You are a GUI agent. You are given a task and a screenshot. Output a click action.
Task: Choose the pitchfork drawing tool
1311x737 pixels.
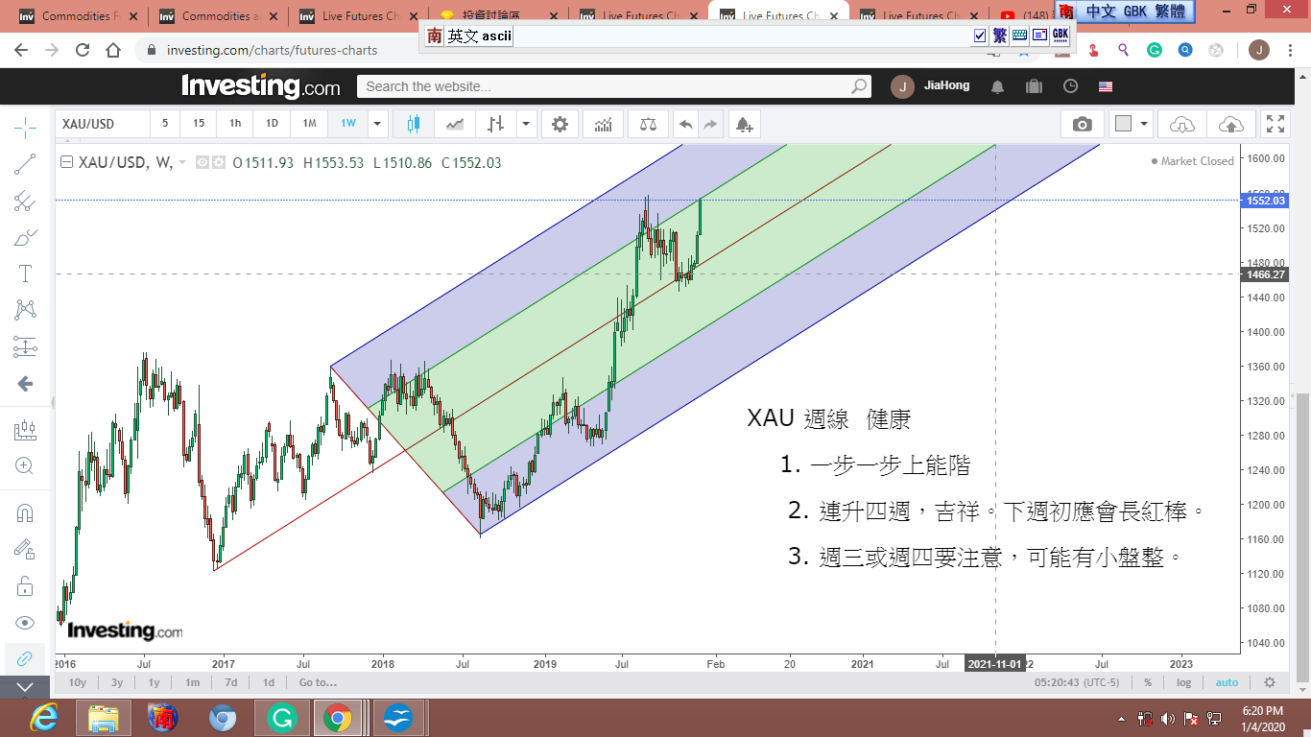25,201
